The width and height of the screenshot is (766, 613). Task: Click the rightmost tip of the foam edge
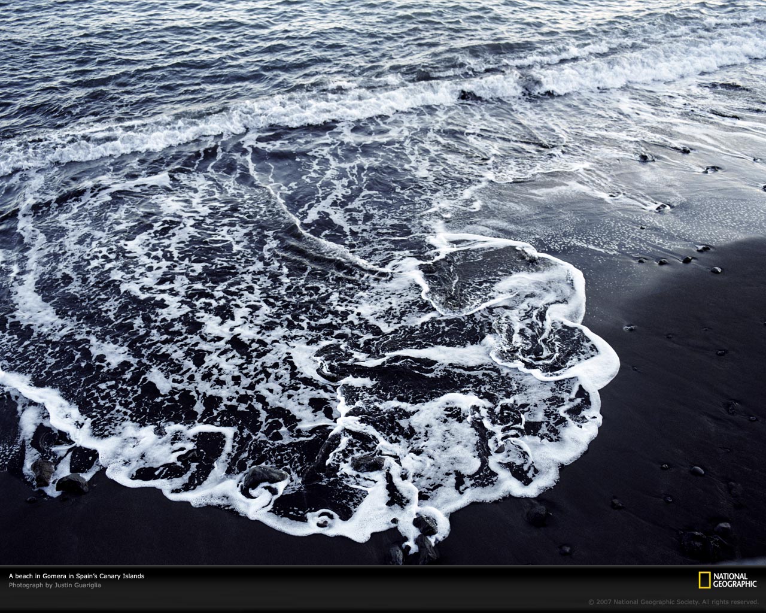tap(616, 363)
